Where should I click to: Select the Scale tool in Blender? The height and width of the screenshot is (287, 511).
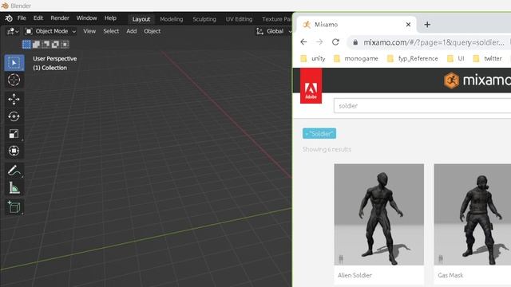tap(14, 134)
